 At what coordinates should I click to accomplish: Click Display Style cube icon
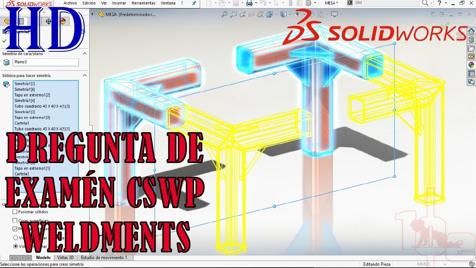tap(284, 15)
